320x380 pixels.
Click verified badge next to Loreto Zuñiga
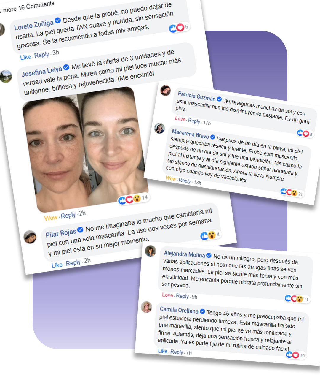click(58, 20)
